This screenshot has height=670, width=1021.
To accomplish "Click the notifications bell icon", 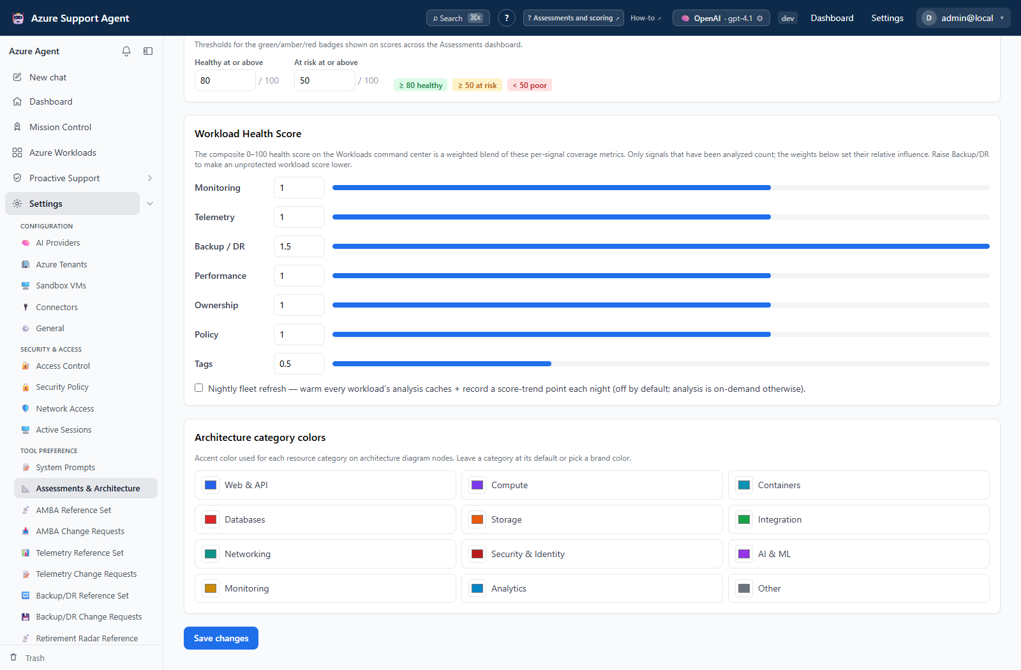I will point(126,51).
